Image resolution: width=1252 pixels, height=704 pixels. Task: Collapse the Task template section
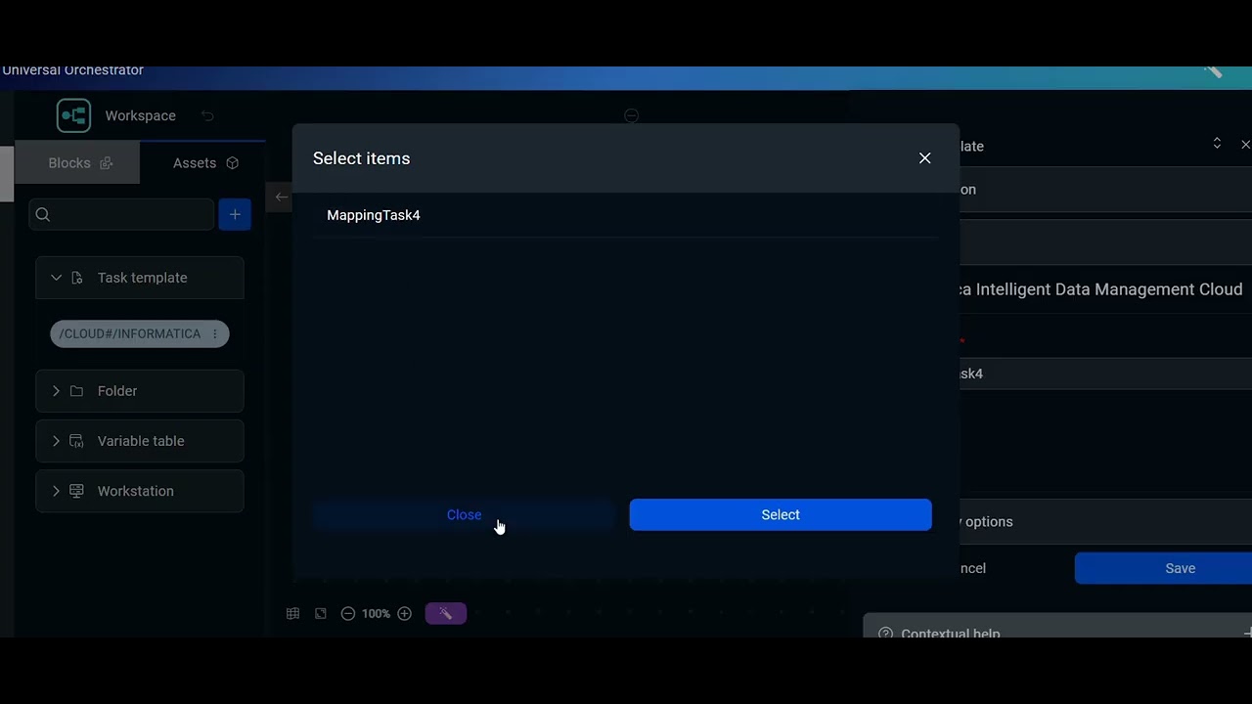click(x=56, y=278)
